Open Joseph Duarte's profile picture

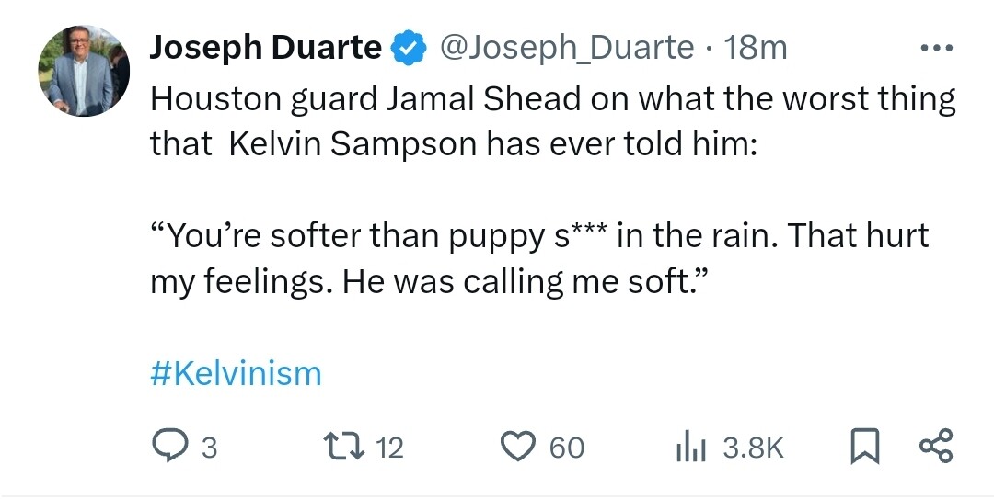coord(83,71)
